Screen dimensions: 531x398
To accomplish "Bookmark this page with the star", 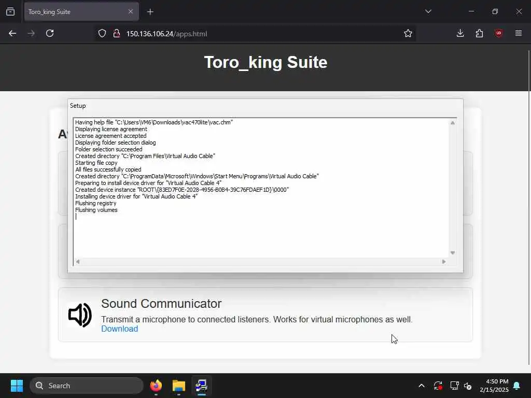I will [408, 34].
